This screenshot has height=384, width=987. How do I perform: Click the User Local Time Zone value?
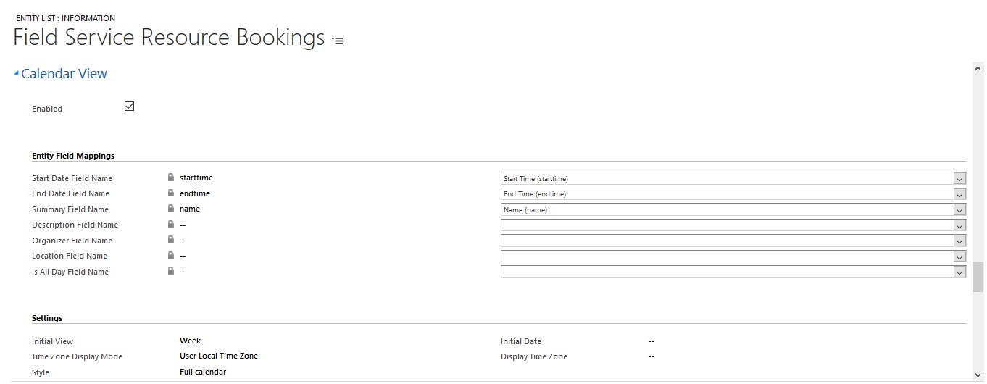(x=219, y=356)
